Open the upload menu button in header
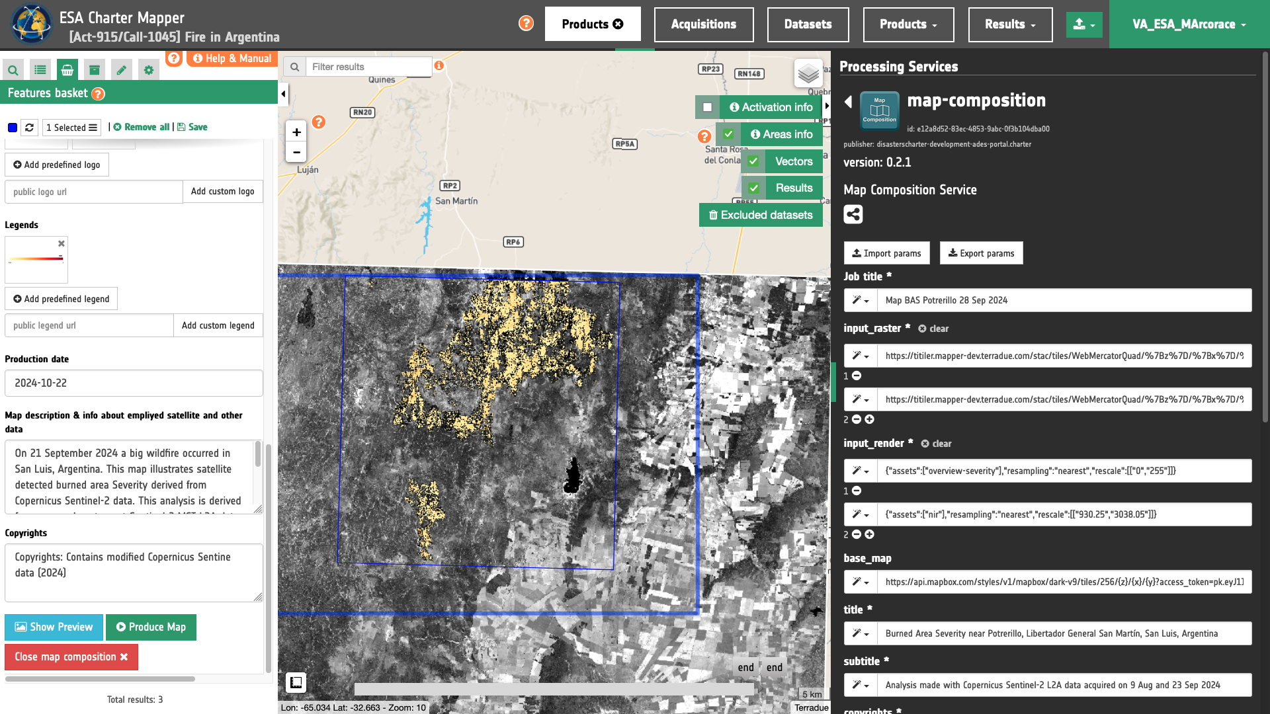 click(1084, 24)
